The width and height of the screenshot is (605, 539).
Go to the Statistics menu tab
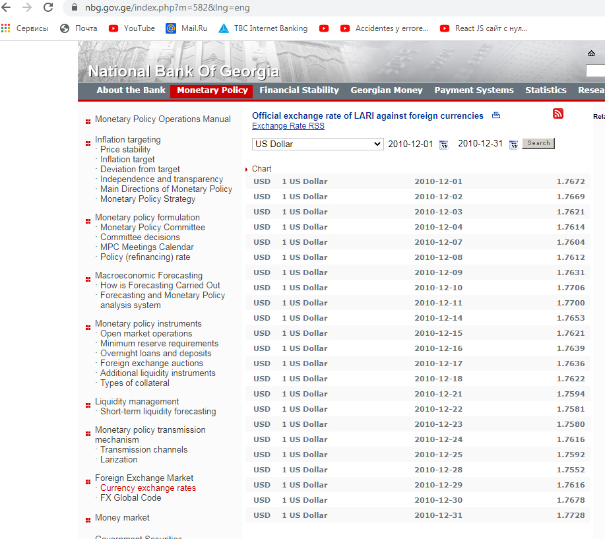point(545,90)
